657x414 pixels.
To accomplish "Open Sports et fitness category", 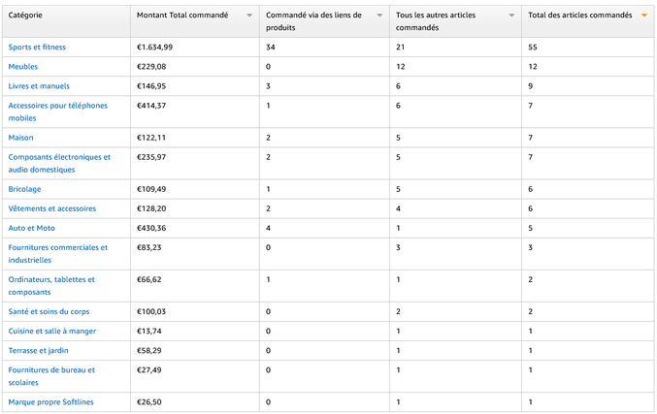I will coord(37,48).
